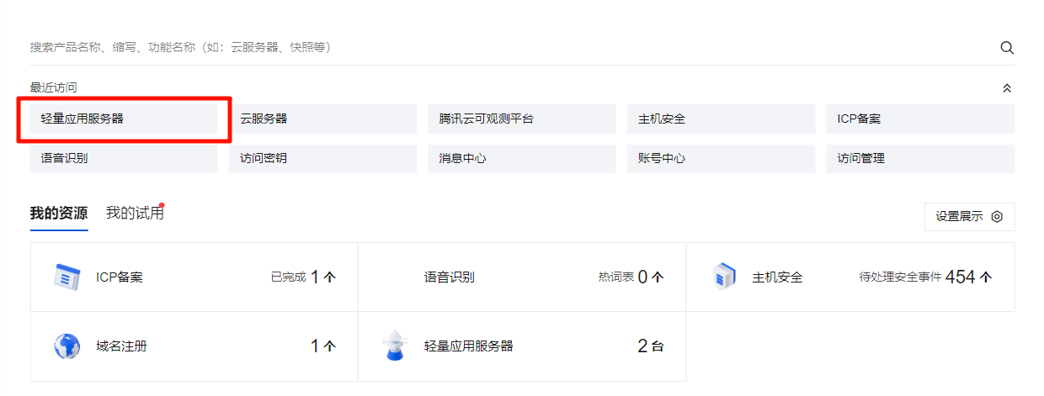Screen dimensions: 1044x396
Task: Open 语音识别 from recent visits
Action: [125, 158]
